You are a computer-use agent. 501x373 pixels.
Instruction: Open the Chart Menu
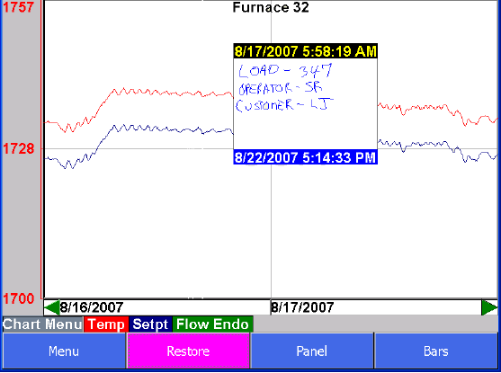point(42,324)
